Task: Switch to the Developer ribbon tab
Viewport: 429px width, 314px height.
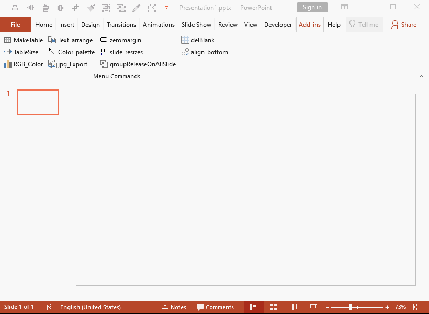Action: click(x=278, y=25)
